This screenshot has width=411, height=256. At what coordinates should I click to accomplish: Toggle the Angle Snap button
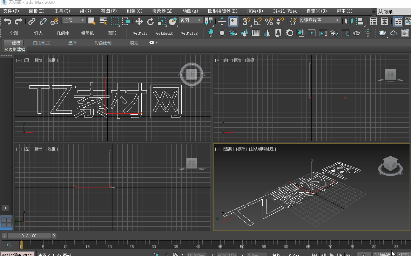[257, 21]
